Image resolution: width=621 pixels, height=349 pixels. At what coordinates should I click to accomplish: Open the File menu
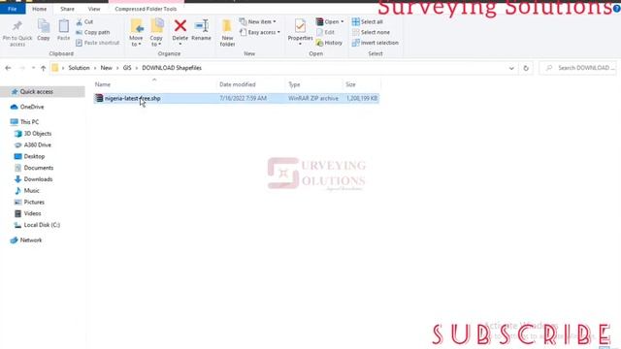[13, 9]
